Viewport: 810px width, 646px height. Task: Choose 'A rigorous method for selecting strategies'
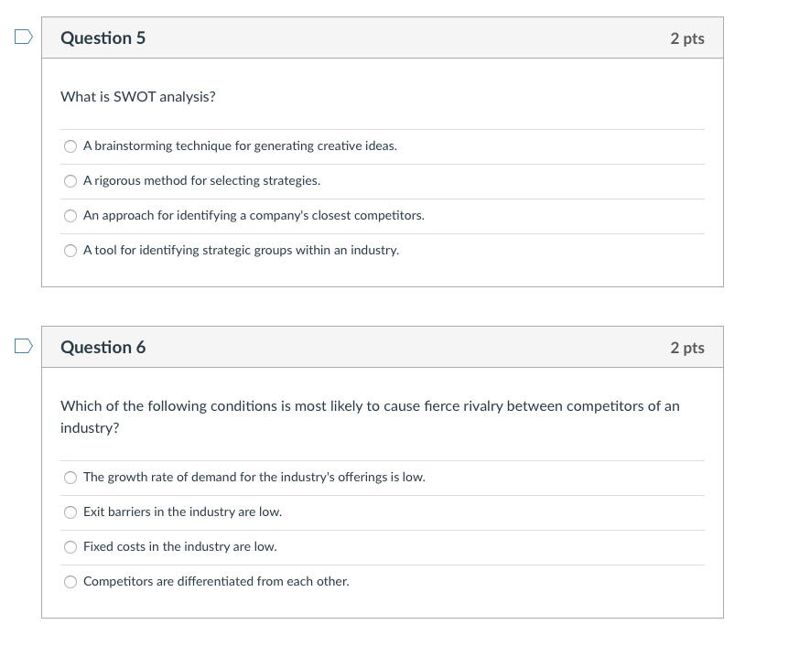[x=70, y=180]
